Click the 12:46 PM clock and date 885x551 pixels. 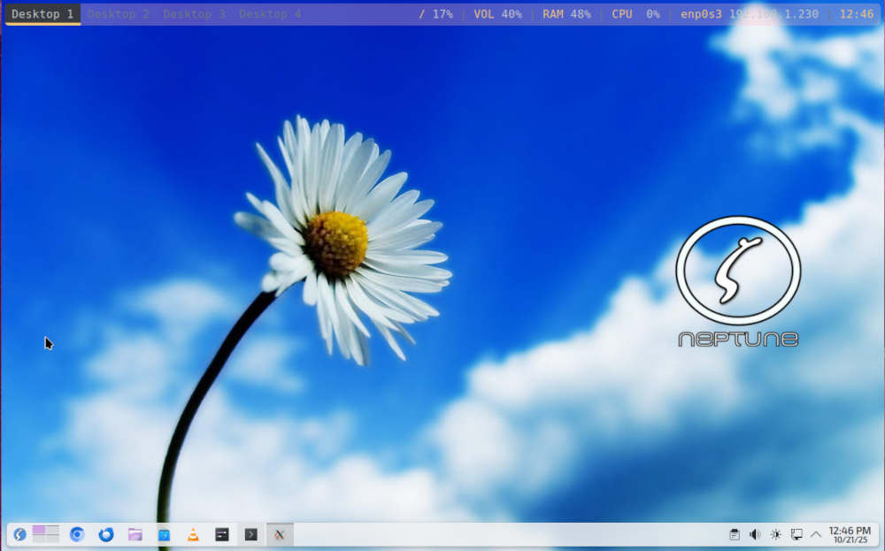pos(850,534)
